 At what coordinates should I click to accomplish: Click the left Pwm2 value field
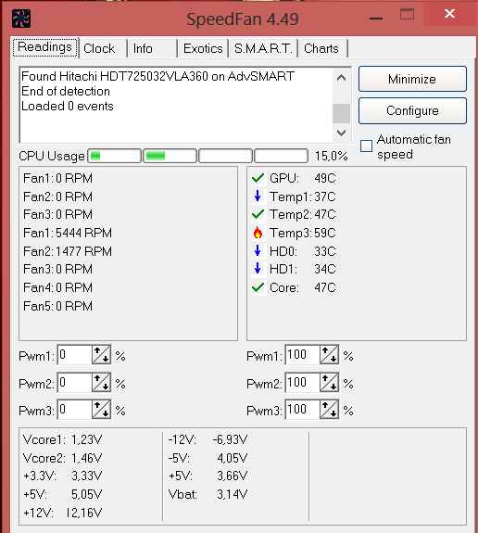(75, 383)
